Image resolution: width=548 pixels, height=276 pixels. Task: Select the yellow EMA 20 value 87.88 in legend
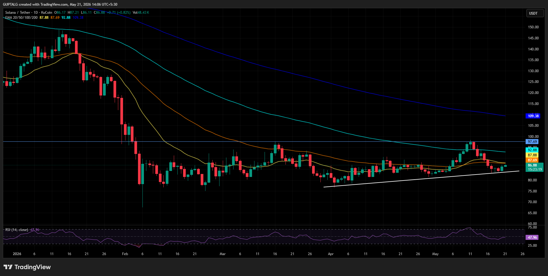tap(44, 18)
